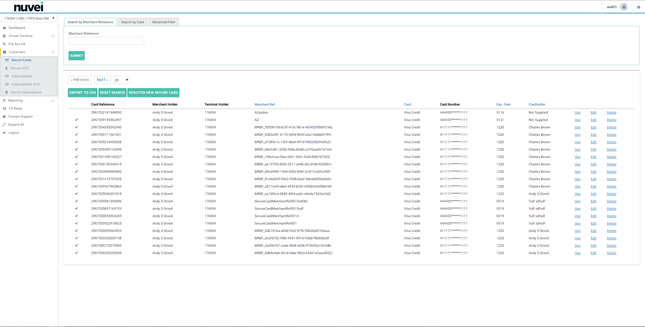Click the Logout icon

(x=4, y=133)
